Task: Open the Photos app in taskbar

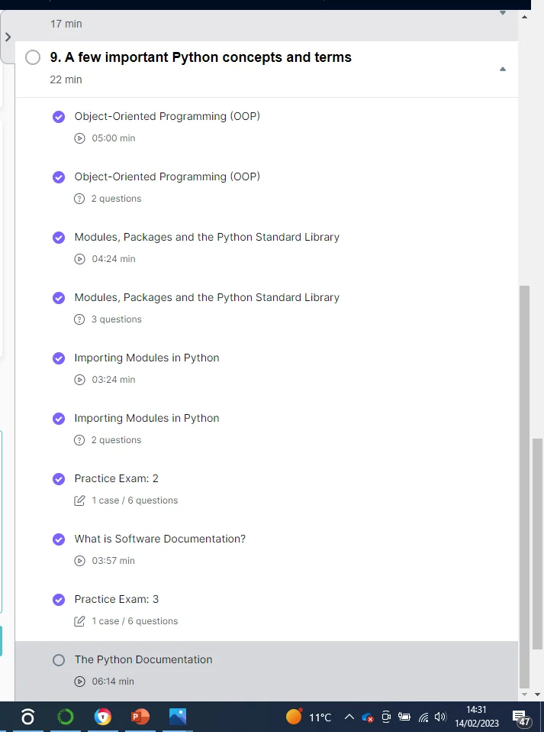Action: (x=178, y=717)
